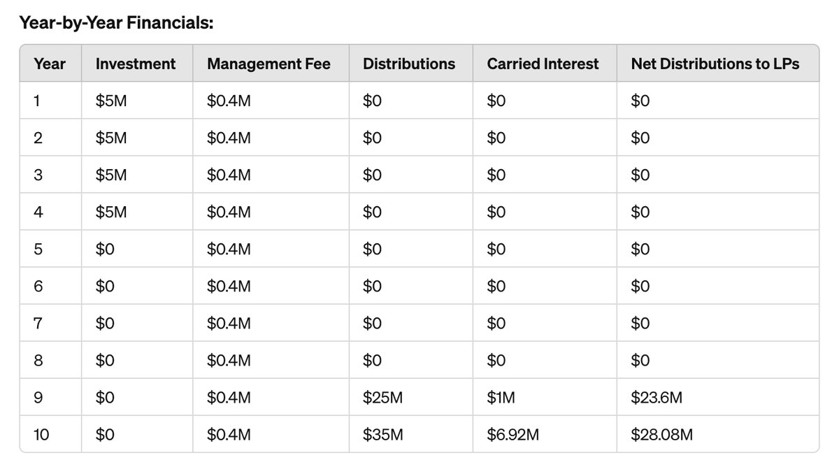The width and height of the screenshot is (839, 462).
Task: Select Year 1 investment $5M cell
Action: [111, 101]
